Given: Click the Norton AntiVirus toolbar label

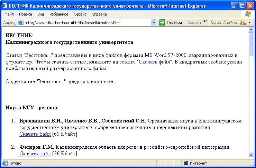Looking at the screenshot, I should pos(224,22).
